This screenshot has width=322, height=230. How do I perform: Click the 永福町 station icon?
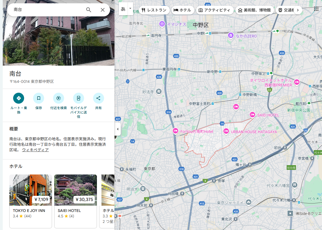(122, 169)
